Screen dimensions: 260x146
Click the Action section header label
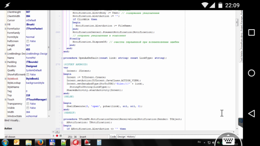(8, 129)
